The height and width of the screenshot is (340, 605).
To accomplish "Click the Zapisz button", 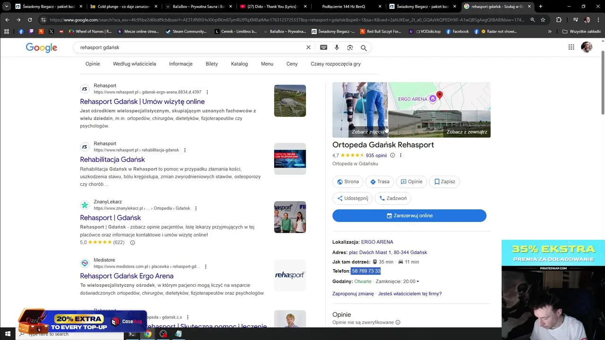I will tap(444, 182).
